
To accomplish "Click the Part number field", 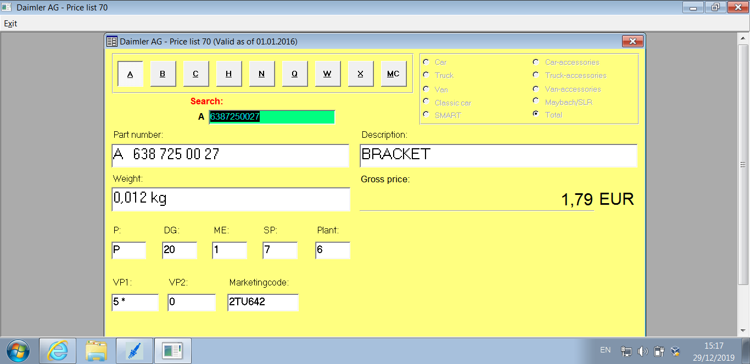I will click(231, 155).
